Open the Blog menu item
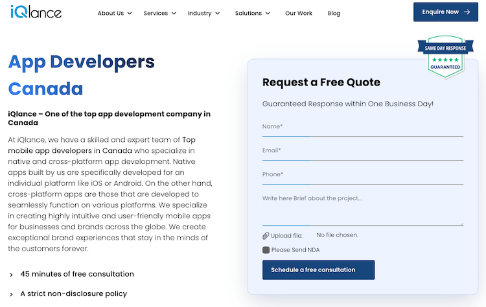Screen dimensions: 486x307 tap(334, 13)
